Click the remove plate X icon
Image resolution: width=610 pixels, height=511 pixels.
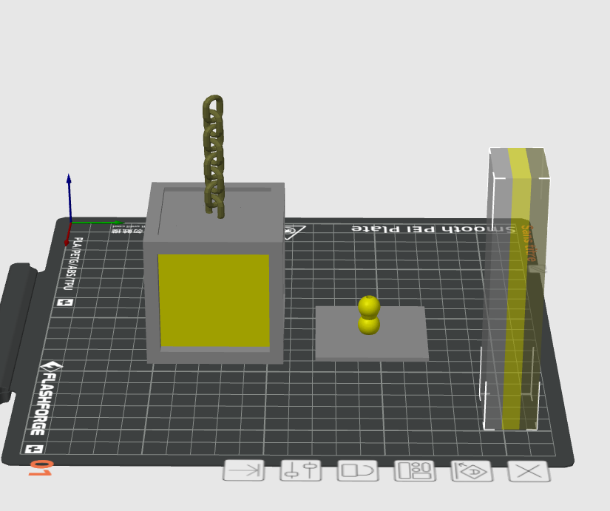[x=529, y=471]
